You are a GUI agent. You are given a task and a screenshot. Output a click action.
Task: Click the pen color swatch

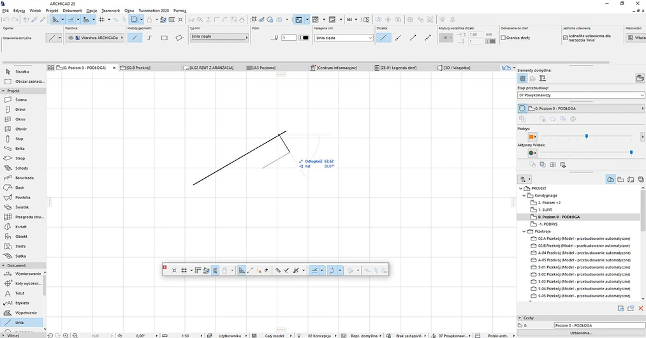click(x=305, y=38)
